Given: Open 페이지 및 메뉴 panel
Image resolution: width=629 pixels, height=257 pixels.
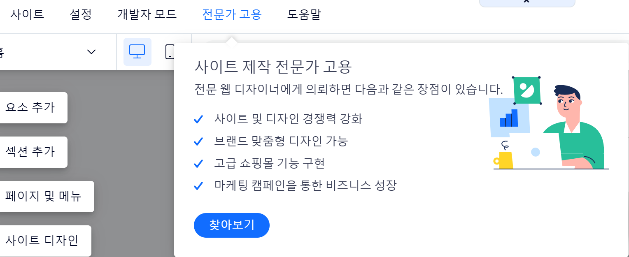Looking at the screenshot, I should (x=46, y=197).
